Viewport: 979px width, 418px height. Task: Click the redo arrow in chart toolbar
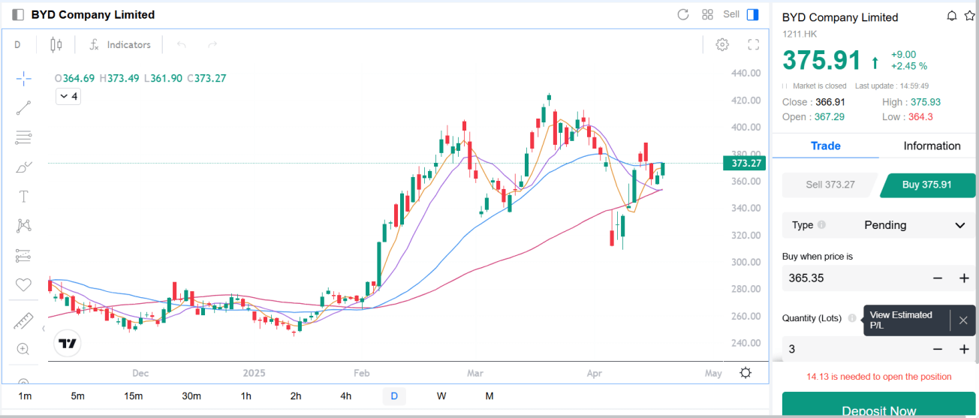pyautogui.click(x=212, y=45)
